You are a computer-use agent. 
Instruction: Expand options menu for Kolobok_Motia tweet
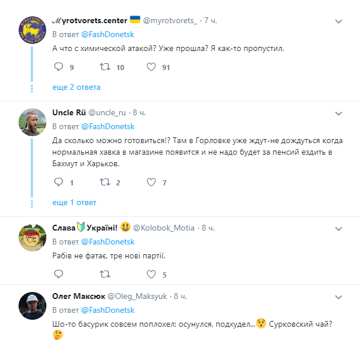340,228
